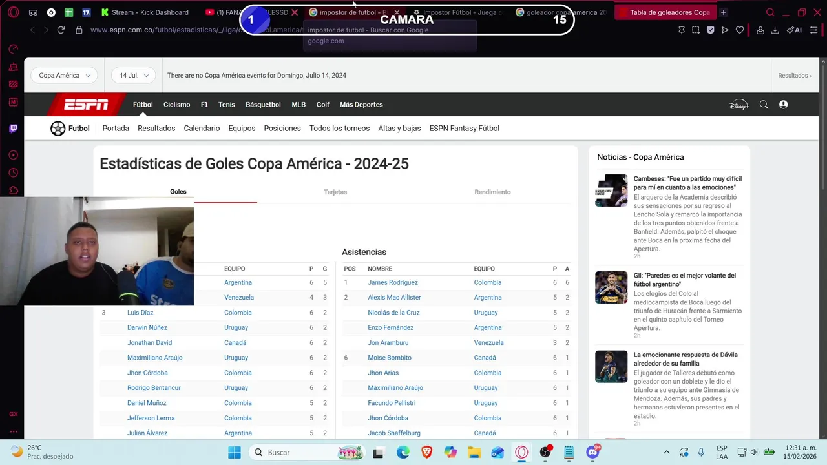Screen dimensions: 827x465
Task: Click the Resultados » link
Action: 795,75
